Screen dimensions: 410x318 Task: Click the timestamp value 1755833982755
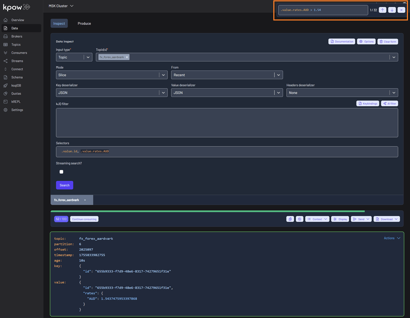[x=92, y=255]
